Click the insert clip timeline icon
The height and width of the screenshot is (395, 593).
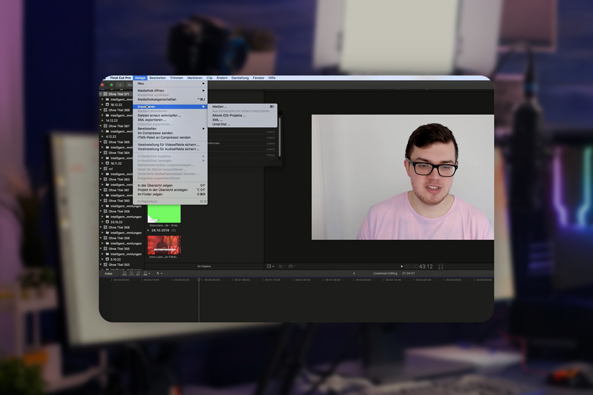131,274
